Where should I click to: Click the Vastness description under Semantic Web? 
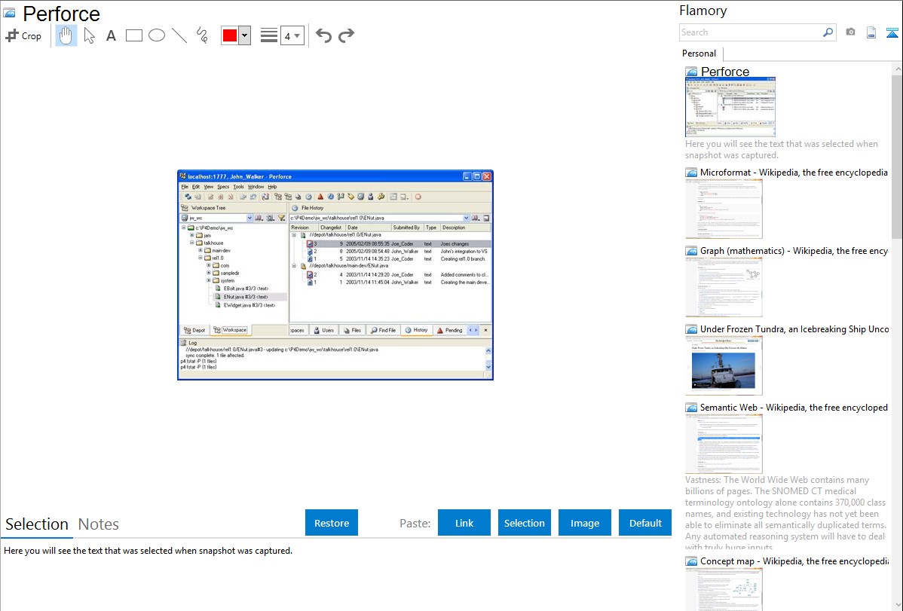[x=786, y=513]
